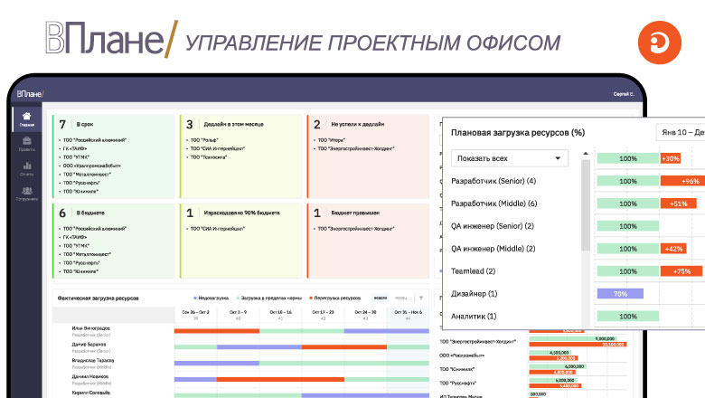Viewport: 705px width, 398px height.
Task: Click the 100% bar in the Аналитик row
Action: click(x=627, y=316)
